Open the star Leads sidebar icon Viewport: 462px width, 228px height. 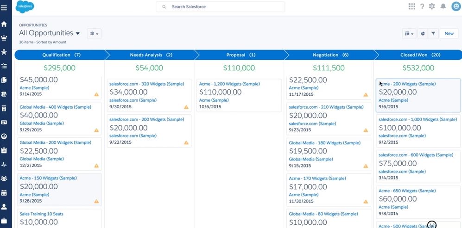click(4, 52)
